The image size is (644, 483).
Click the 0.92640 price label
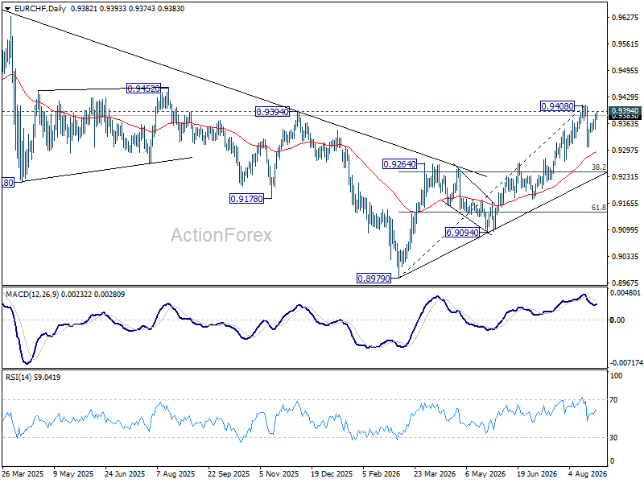click(399, 164)
